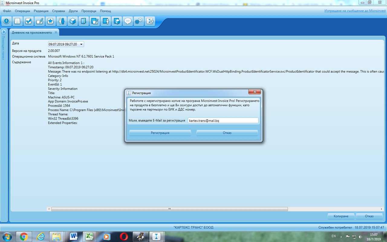Click the exclamation mark toolbar icon
The height and width of the screenshot is (242, 387).
click(6, 21)
